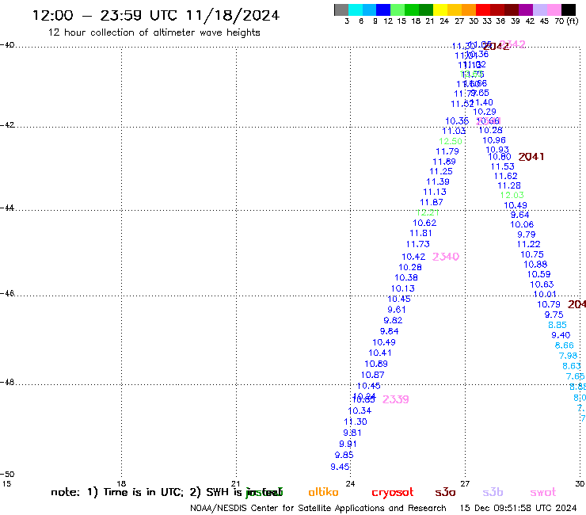Click the orange legend swatch above 30
This screenshot has height=515, width=586.
[469, 10]
